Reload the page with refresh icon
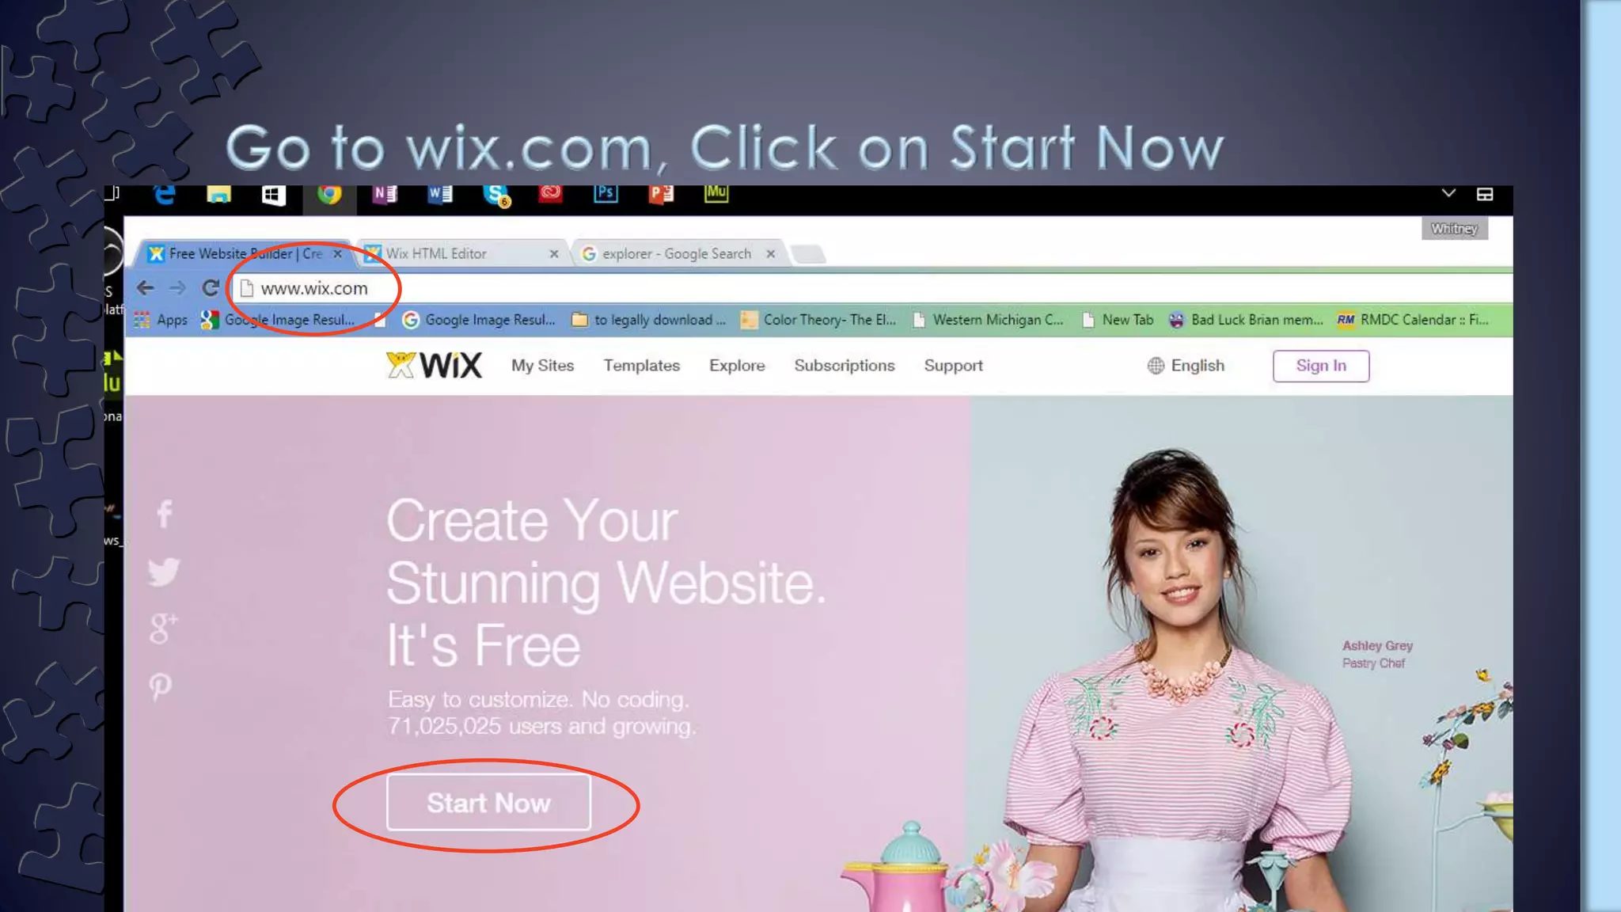This screenshot has width=1621, height=912. pos(210,288)
